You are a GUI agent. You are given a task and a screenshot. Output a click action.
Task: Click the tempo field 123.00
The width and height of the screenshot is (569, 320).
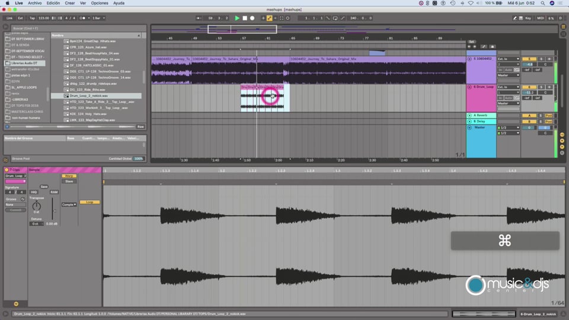43,18
